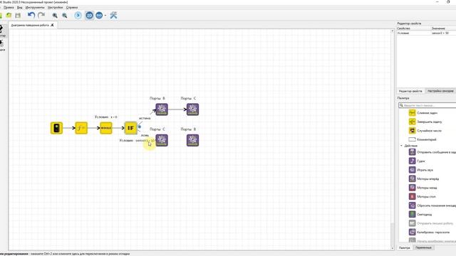Image resolution: width=456 pixels, height=256 pixels.
Task: Select upper motor block labeled Порты: C
Action: (x=192, y=110)
